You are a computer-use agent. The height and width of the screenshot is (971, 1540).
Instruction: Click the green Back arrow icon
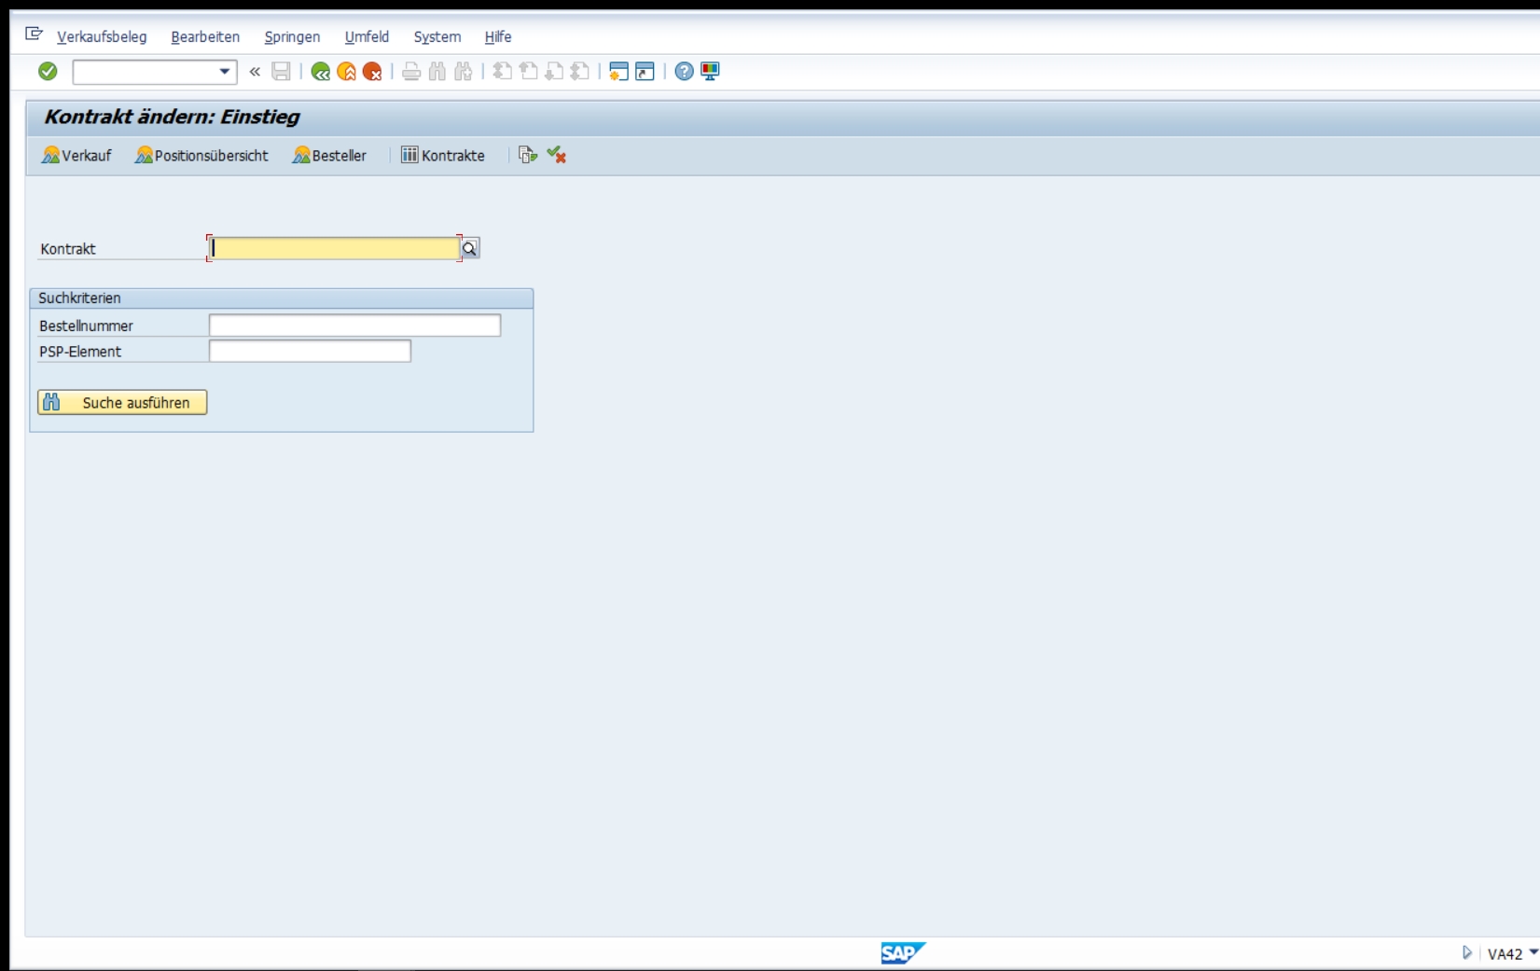[320, 71]
